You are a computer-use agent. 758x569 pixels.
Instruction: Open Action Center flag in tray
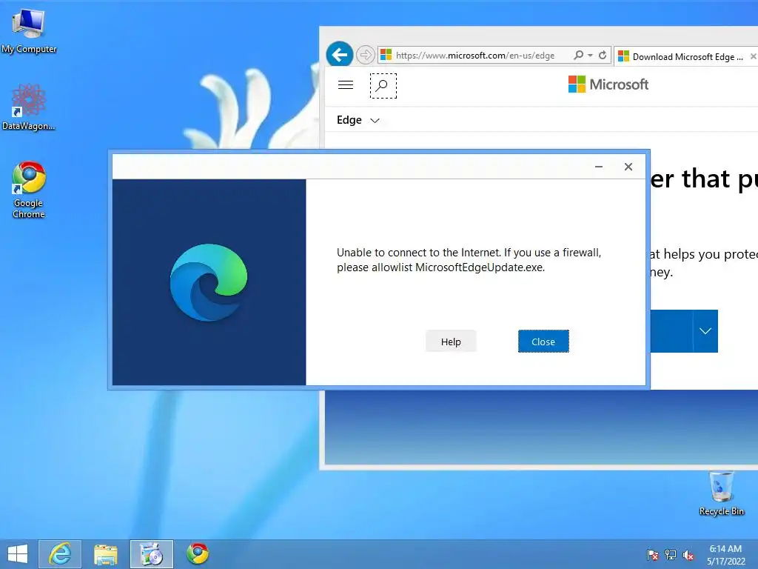click(653, 555)
